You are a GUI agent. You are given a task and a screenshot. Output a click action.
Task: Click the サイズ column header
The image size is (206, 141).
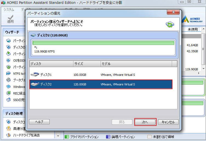[87, 64]
